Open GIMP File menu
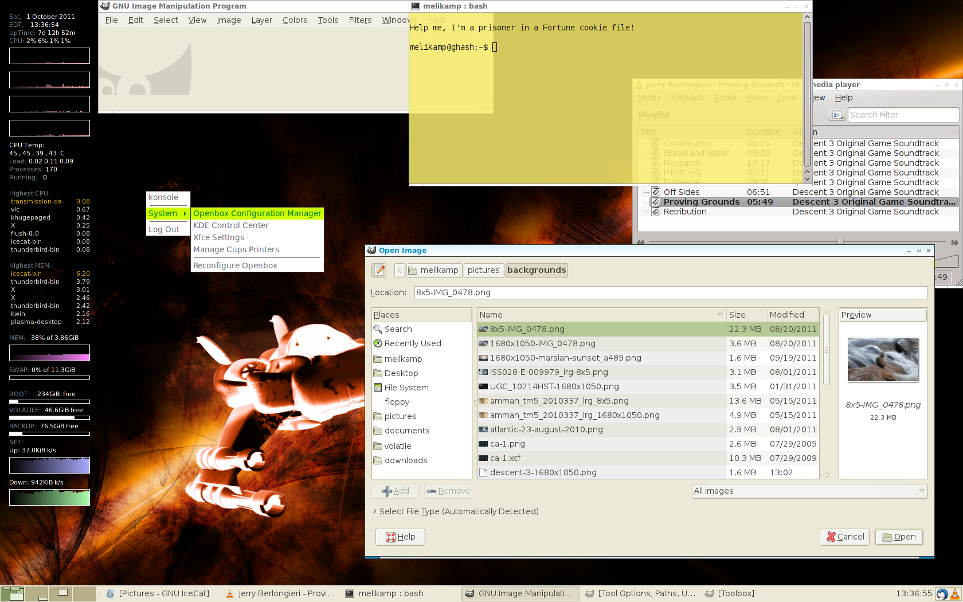963x602 pixels. tap(111, 20)
